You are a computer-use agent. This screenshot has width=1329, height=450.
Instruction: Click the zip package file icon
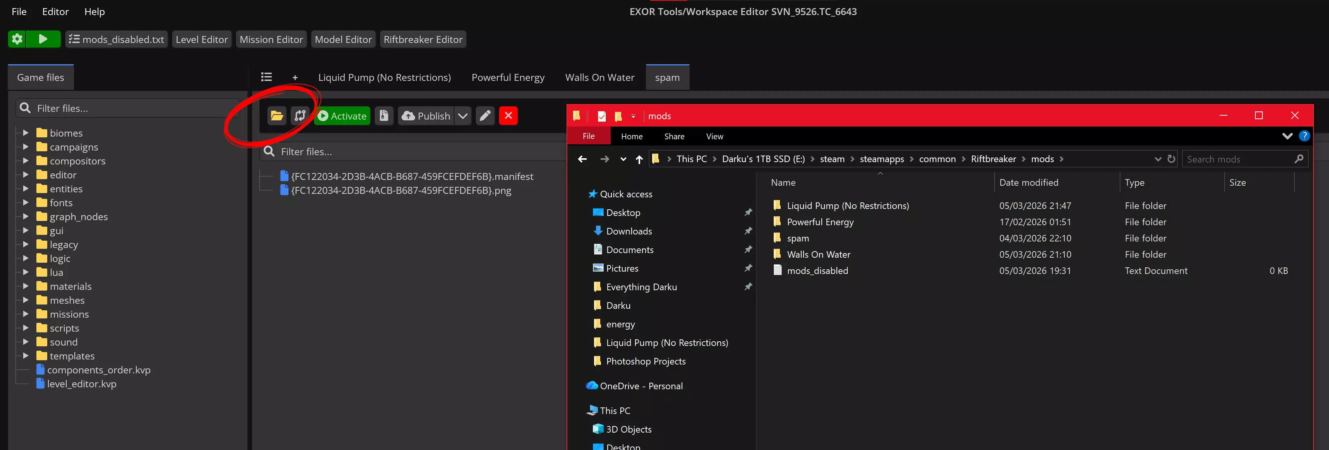point(384,116)
